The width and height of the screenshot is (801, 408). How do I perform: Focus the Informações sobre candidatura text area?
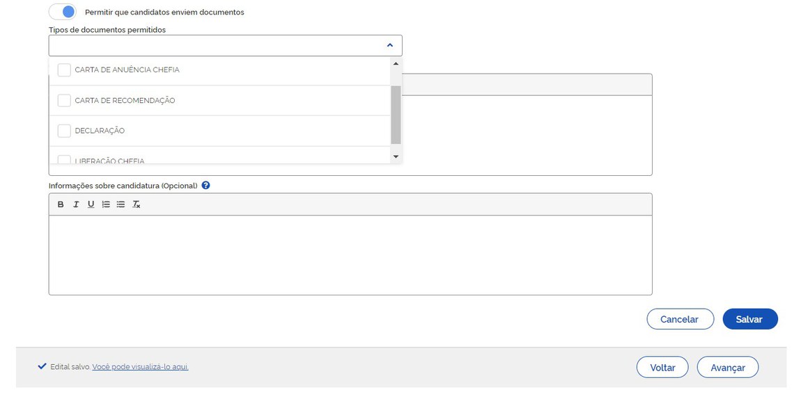(x=350, y=254)
